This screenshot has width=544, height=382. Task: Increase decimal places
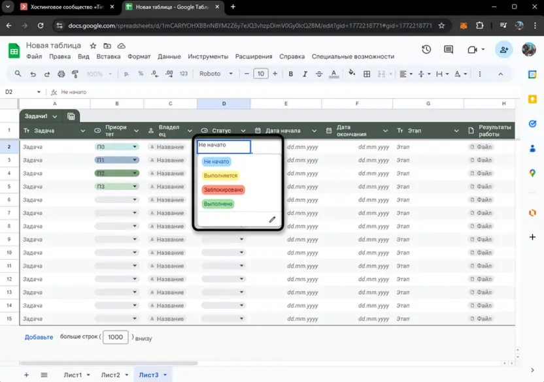click(x=169, y=74)
